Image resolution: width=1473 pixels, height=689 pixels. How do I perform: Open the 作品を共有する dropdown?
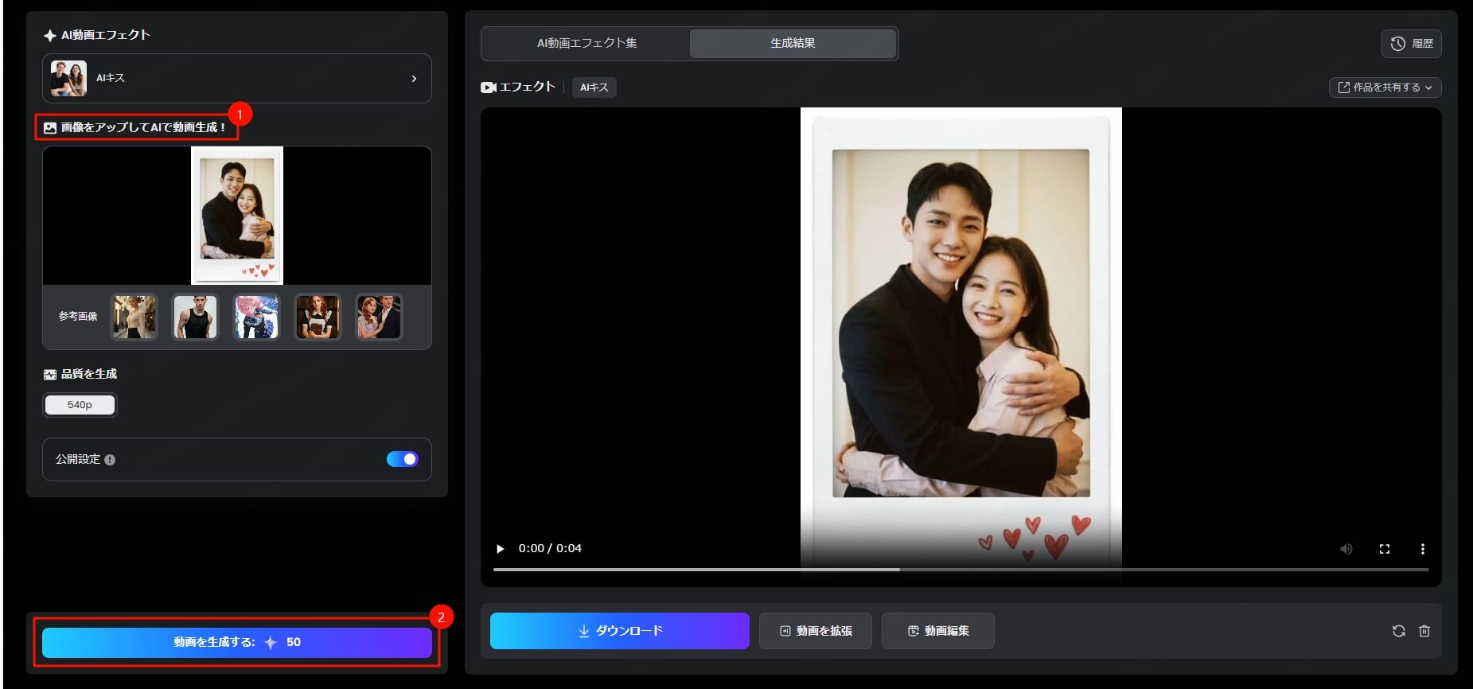[x=1385, y=88]
